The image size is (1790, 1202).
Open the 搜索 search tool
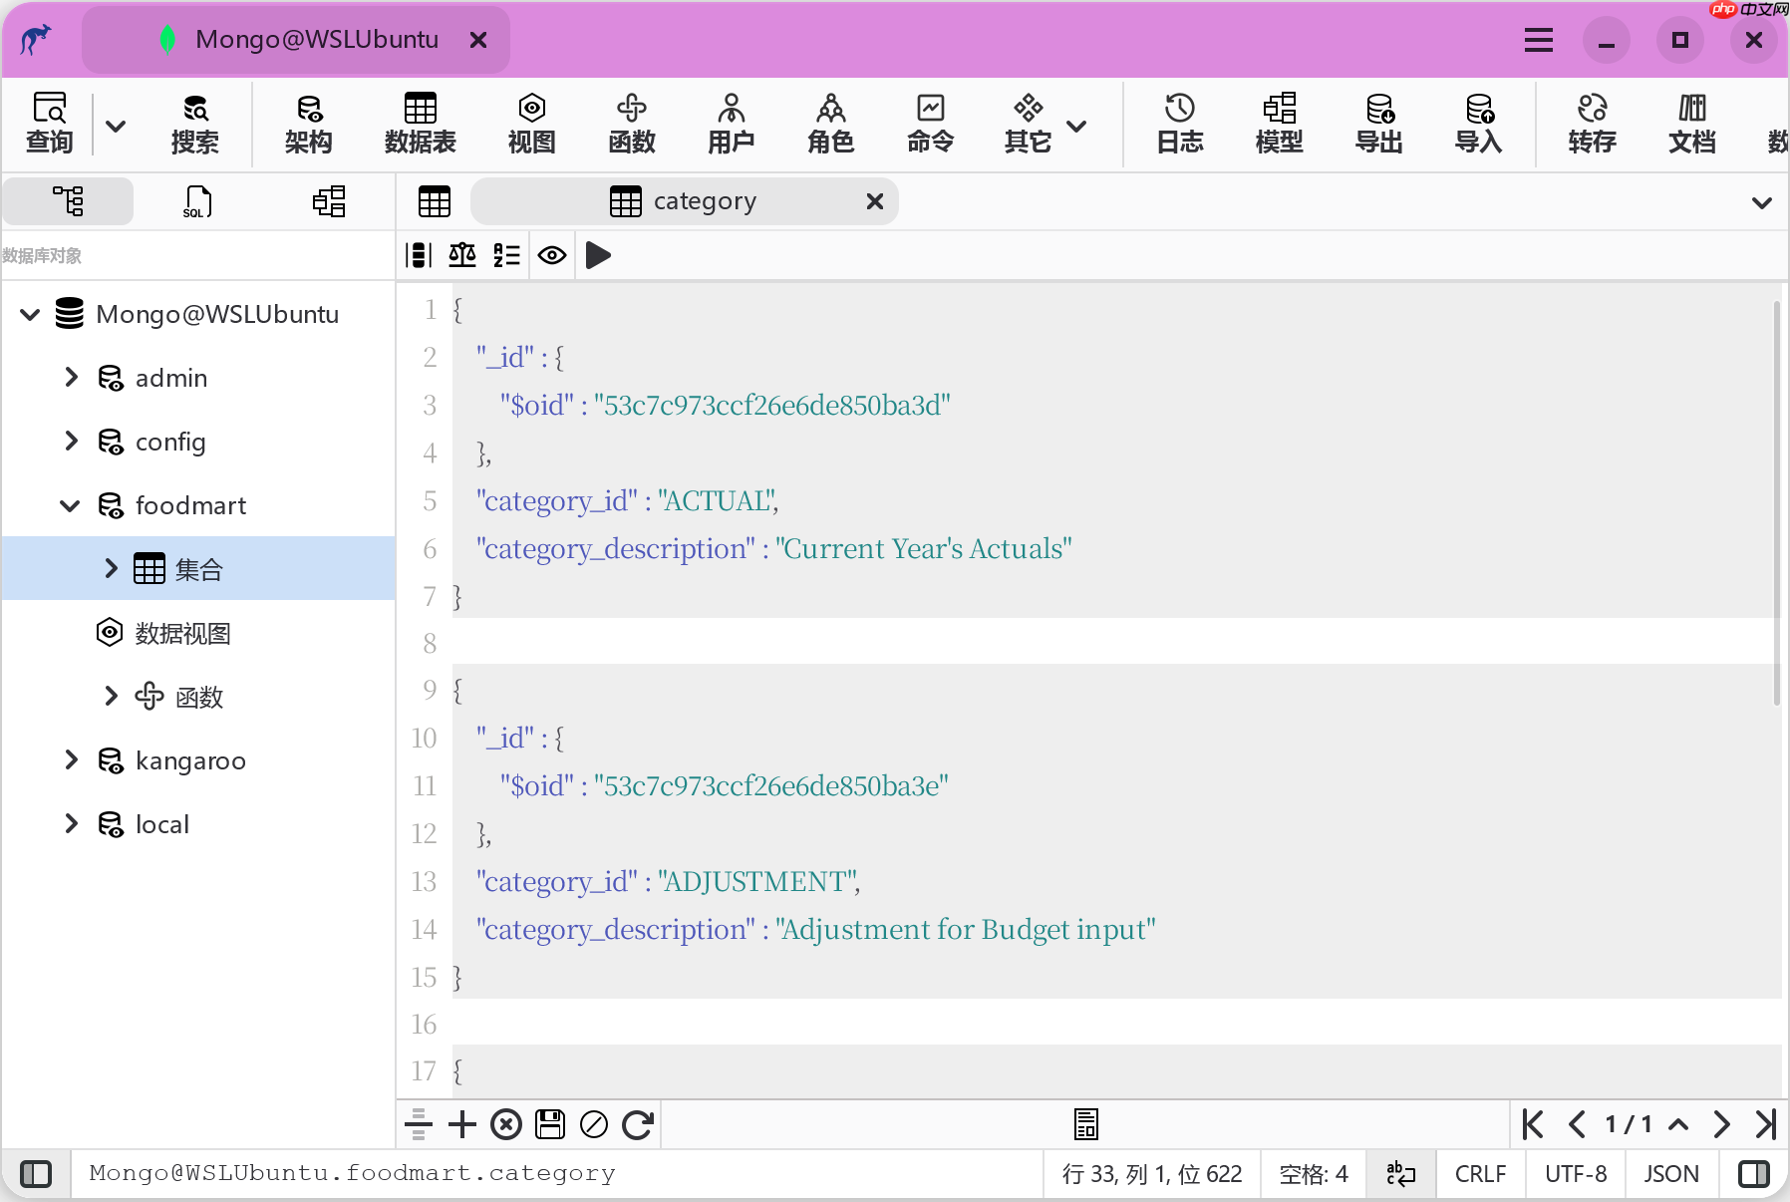[x=194, y=124]
